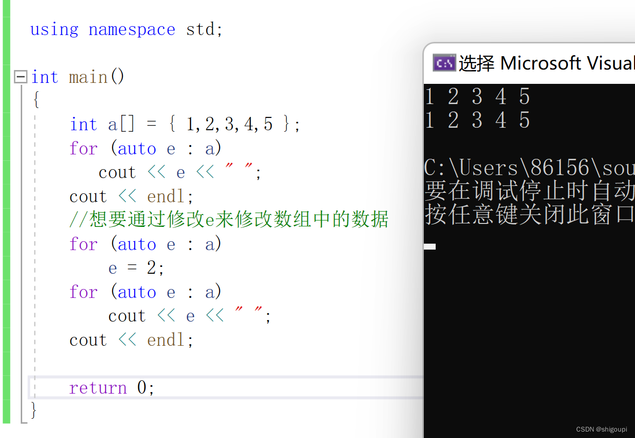
Task: Click the 'return 0;' line
Action: tap(112, 388)
